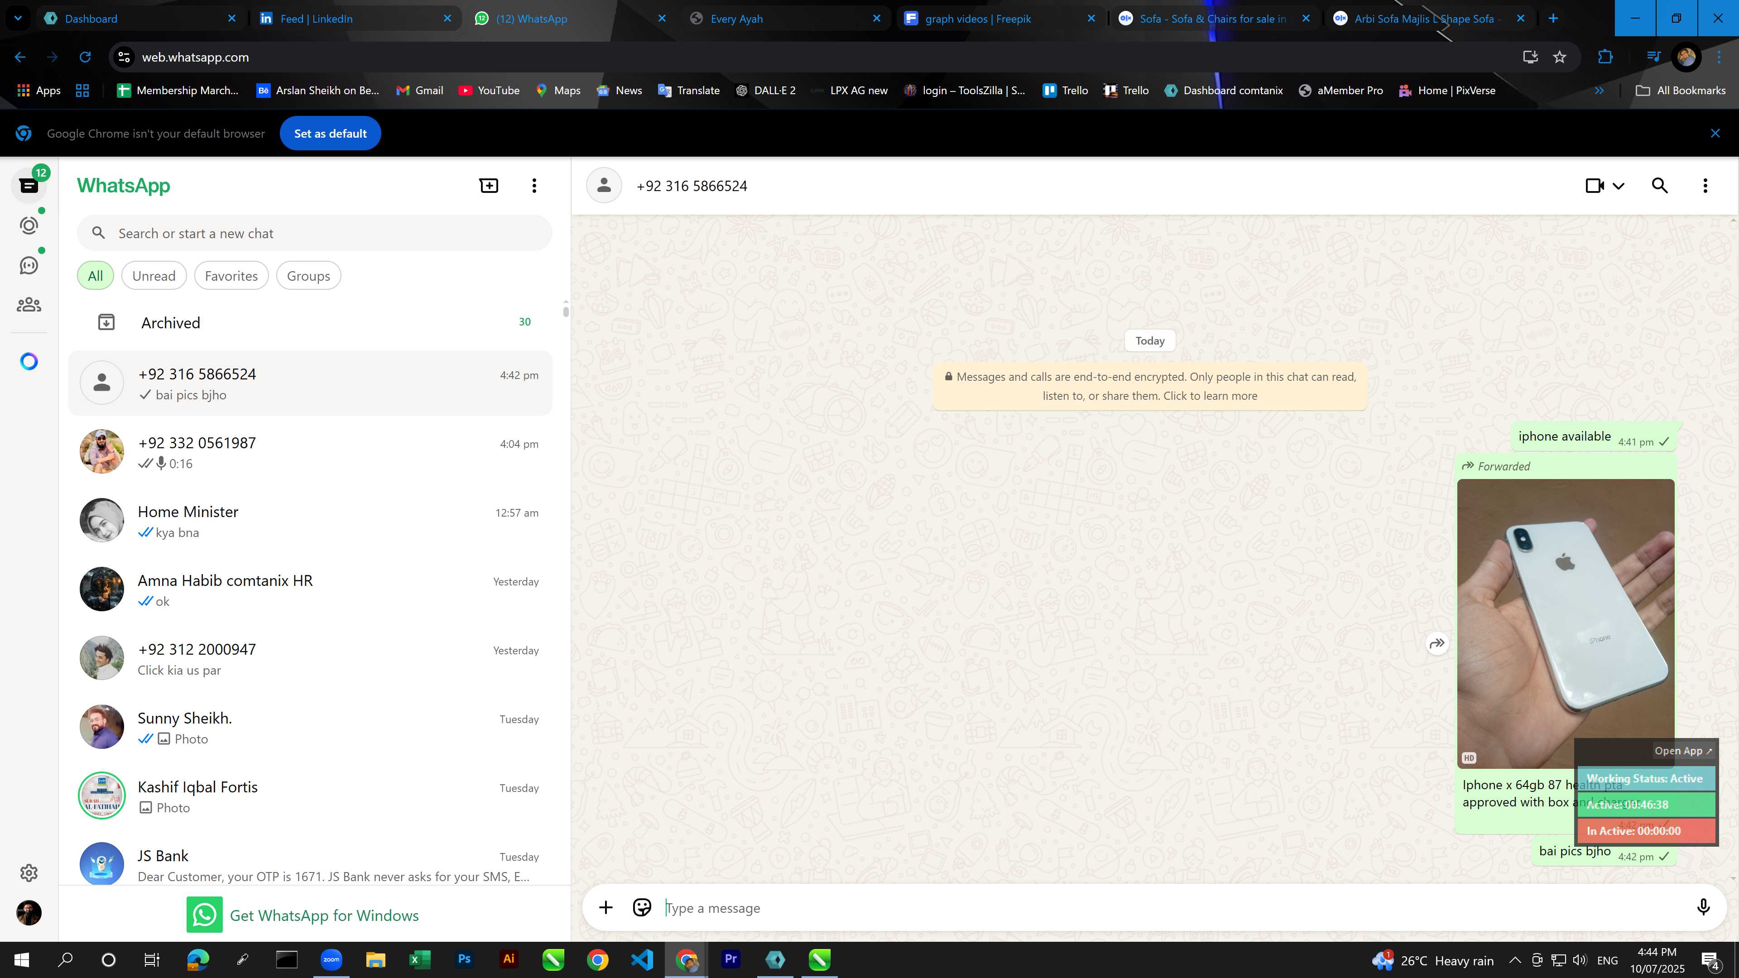Open chat with Kashif Iqbal Fortis
This screenshot has width=1739, height=978.
click(310, 796)
